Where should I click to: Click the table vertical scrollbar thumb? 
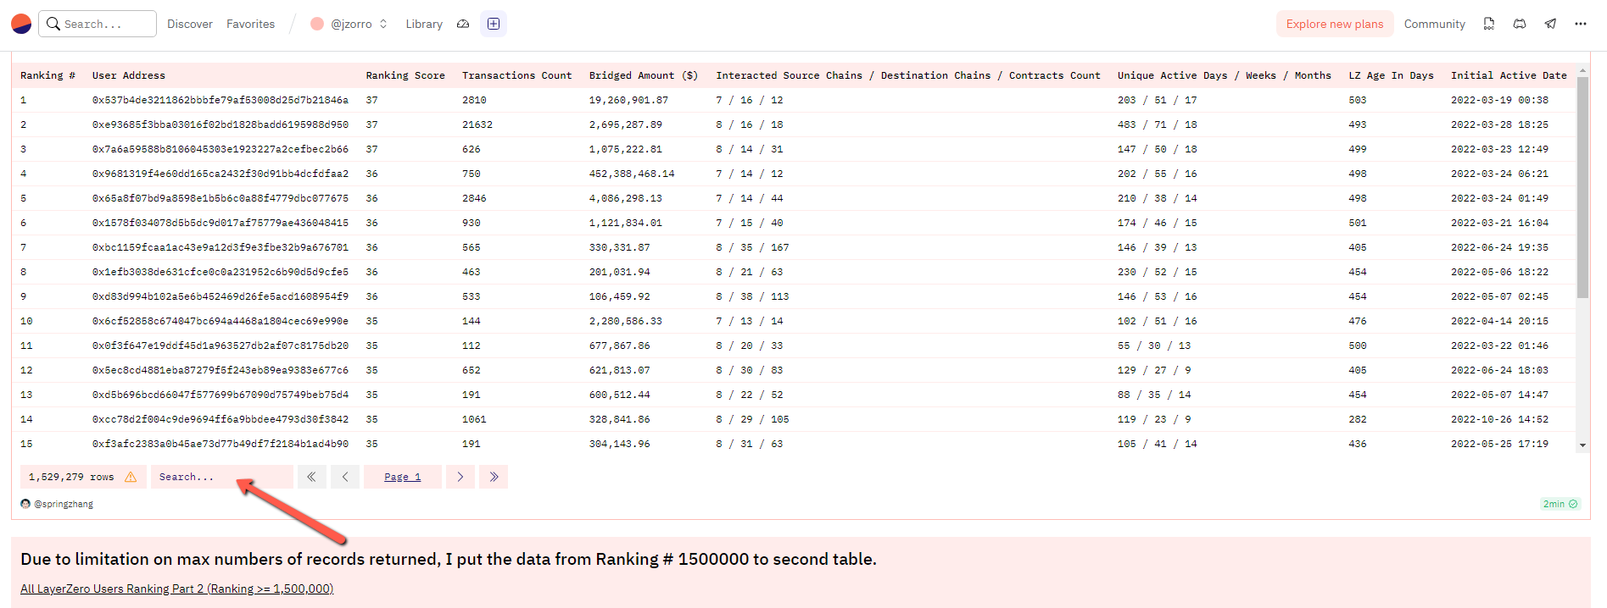click(x=1582, y=187)
